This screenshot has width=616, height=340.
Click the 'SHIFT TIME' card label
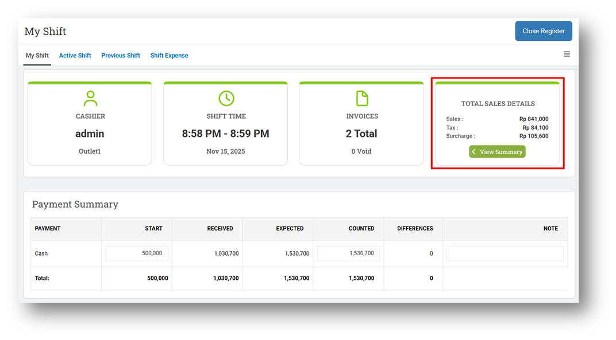point(226,116)
